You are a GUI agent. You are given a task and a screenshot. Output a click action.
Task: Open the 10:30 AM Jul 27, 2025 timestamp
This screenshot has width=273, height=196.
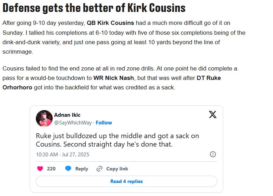tap(63, 155)
